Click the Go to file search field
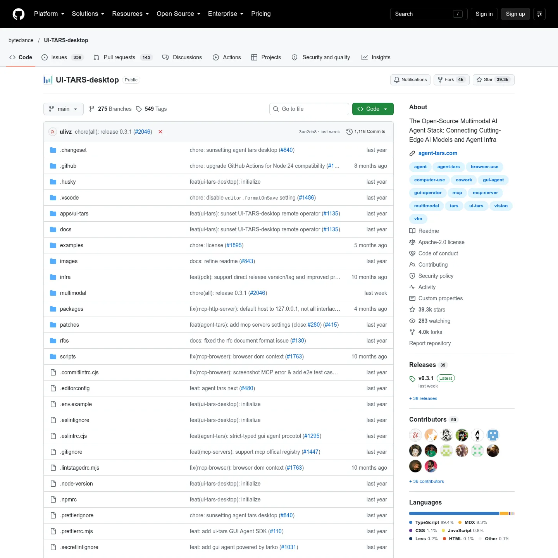The width and height of the screenshot is (558, 558). (309, 109)
